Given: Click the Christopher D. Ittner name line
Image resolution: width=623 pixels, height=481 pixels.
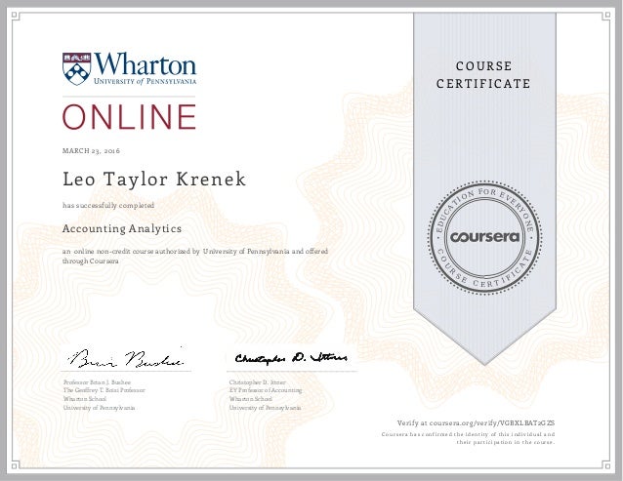Looking at the screenshot, I should [x=258, y=382].
